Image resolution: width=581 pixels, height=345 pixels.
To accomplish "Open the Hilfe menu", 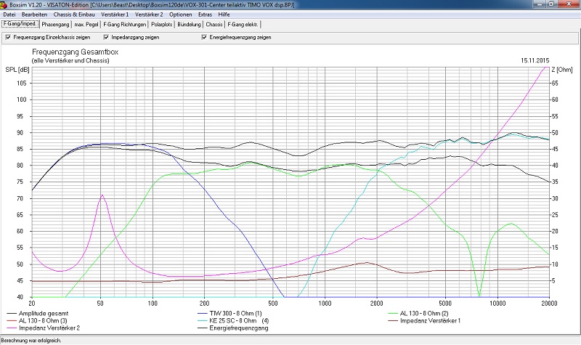I will [x=224, y=15].
